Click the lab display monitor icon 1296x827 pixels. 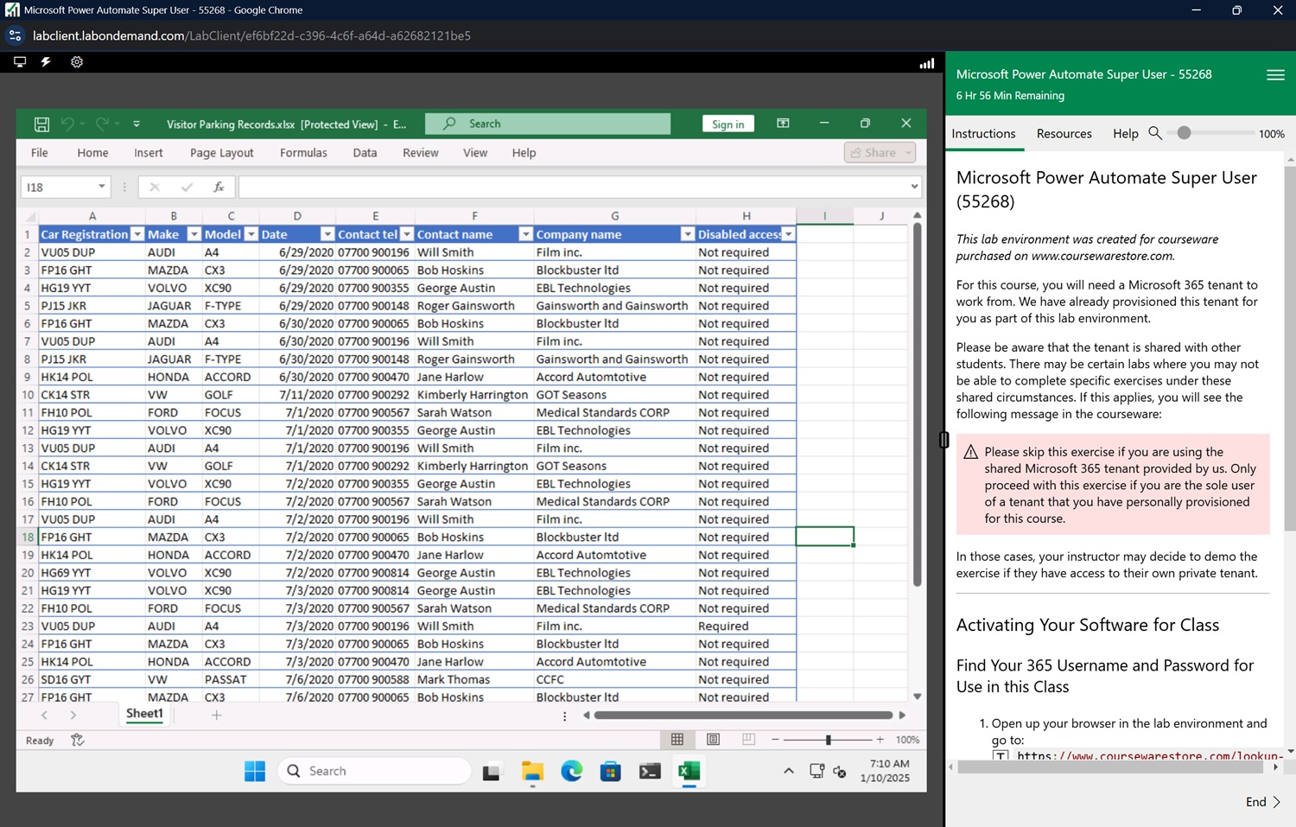click(x=20, y=62)
